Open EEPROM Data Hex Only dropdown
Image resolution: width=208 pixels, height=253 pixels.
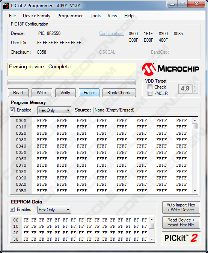tap(54, 210)
